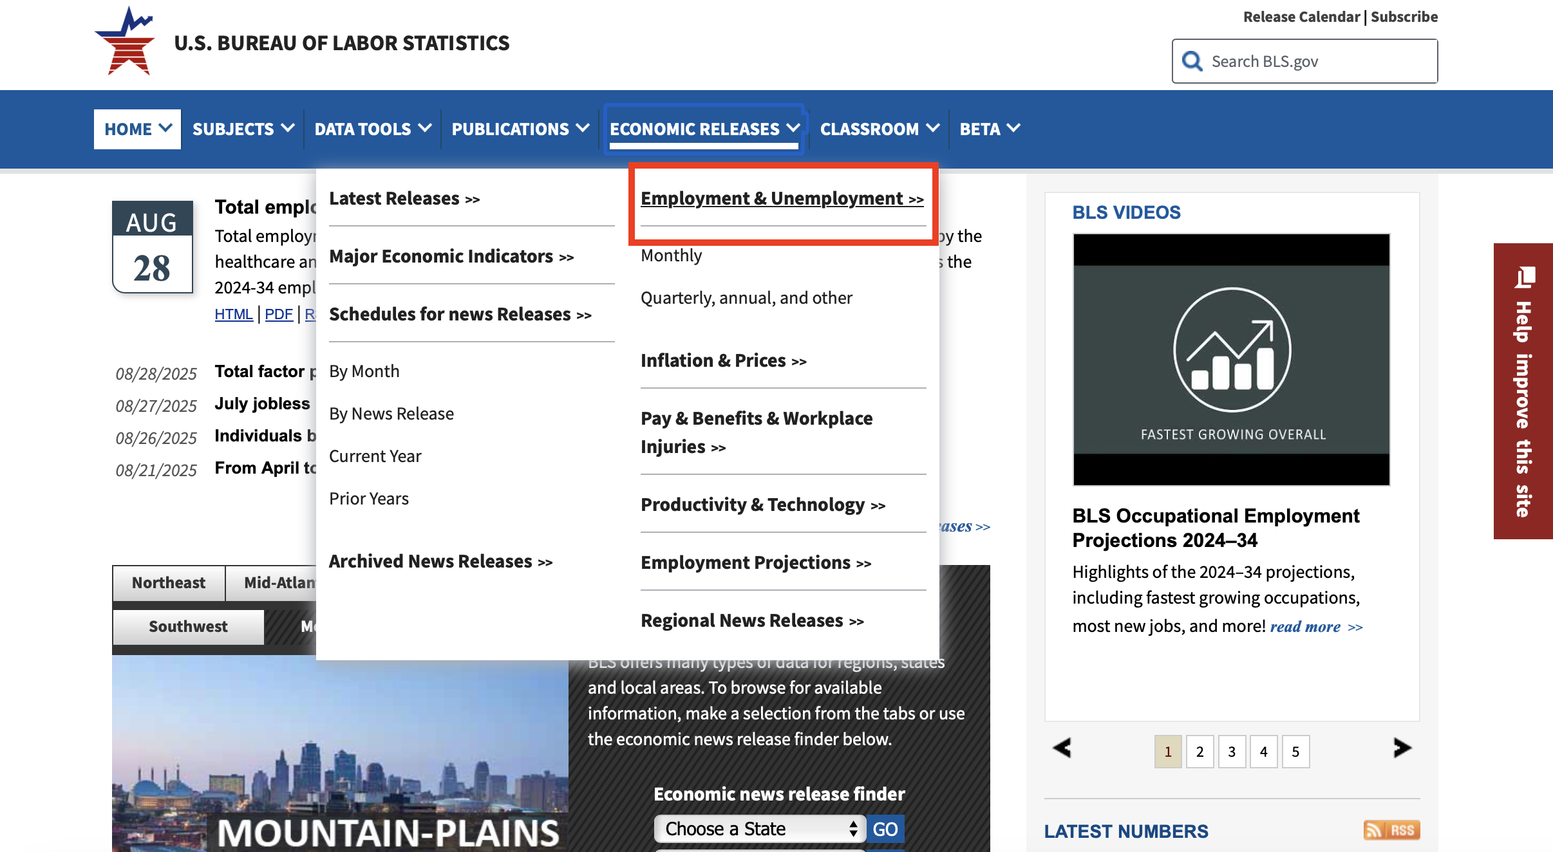Jump to video page 3

[1231, 752]
